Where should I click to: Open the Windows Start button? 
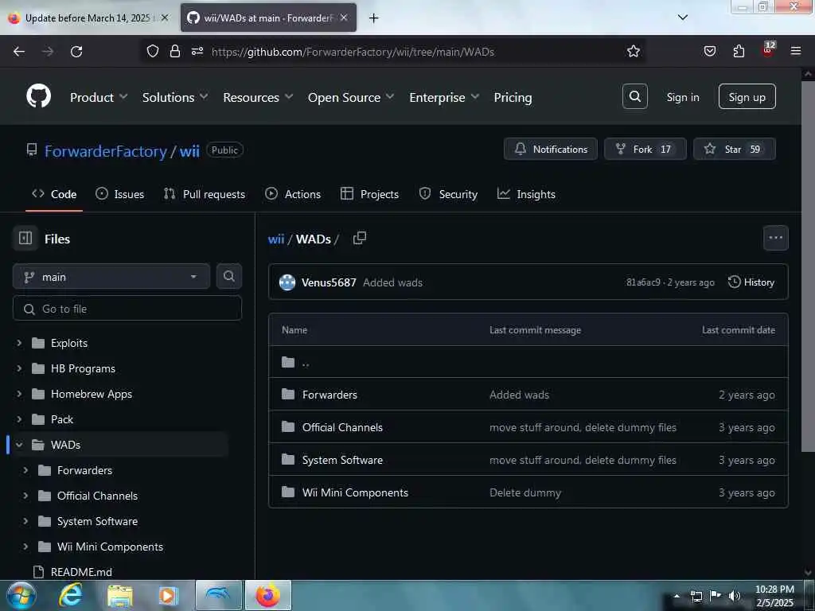pyautogui.click(x=21, y=595)
